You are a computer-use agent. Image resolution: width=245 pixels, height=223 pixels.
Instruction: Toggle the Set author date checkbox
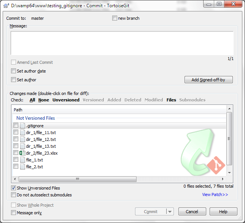pyautogui.click(x=13, y=71)
